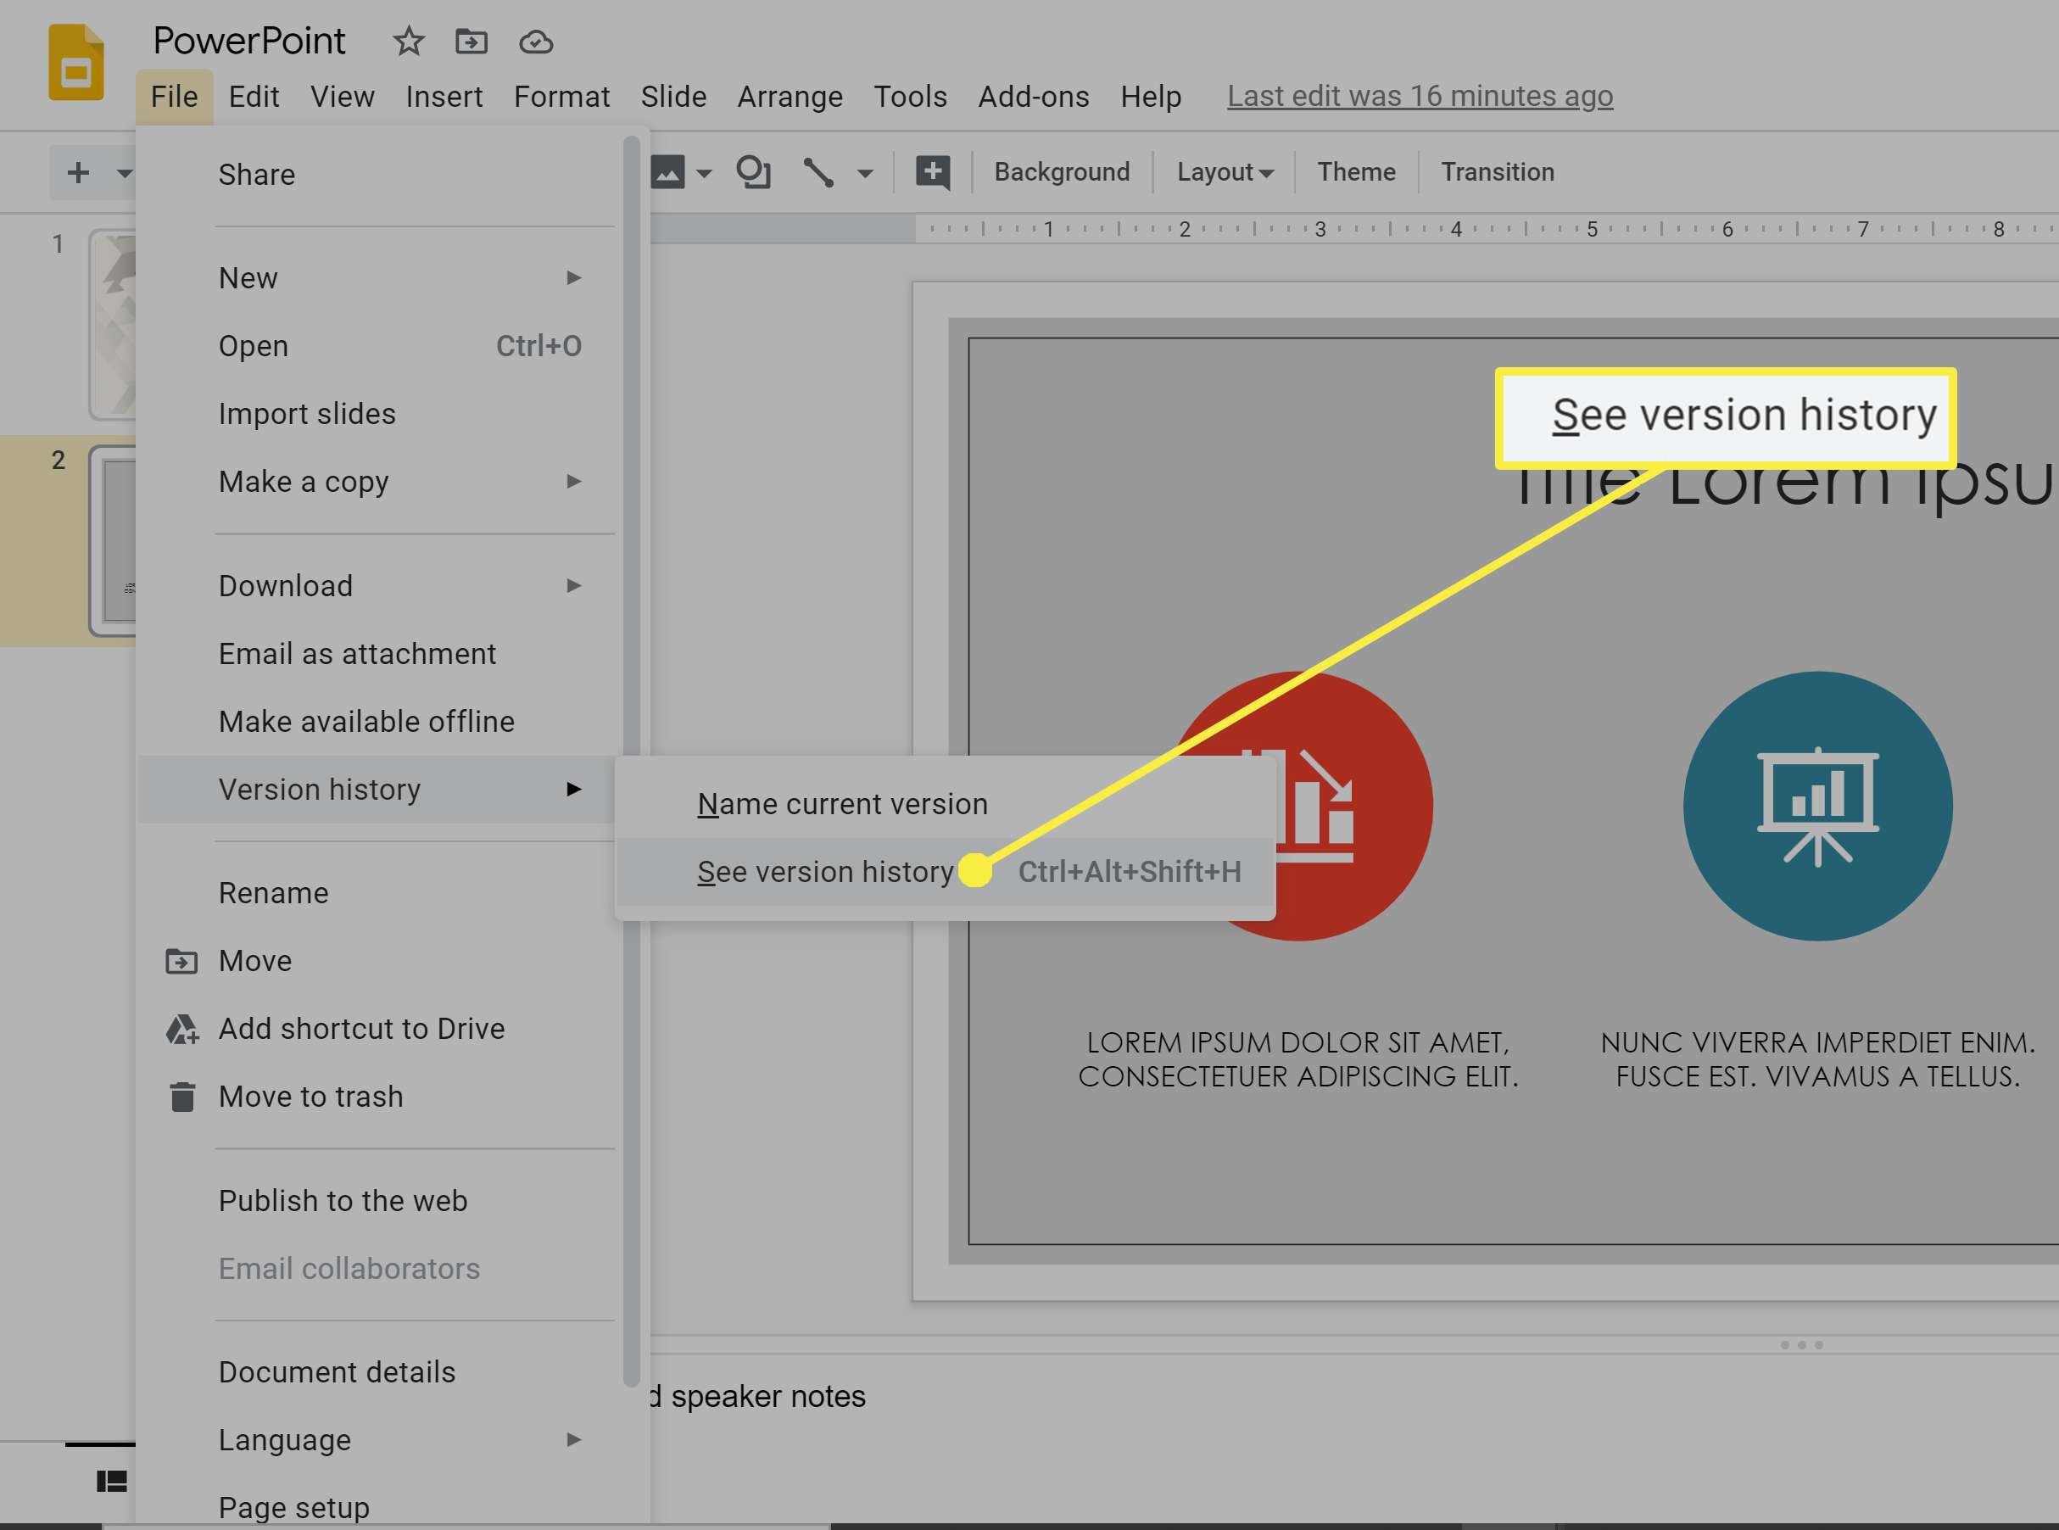Click the add comment toolbar icon
Viewport: 2059px width, 1530px height.
(x=932, y=172)
